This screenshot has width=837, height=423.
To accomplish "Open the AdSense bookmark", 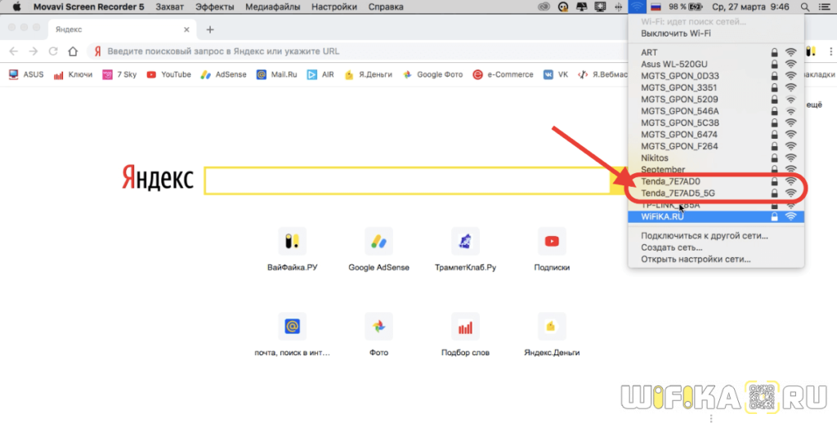I will click(224, 74).
